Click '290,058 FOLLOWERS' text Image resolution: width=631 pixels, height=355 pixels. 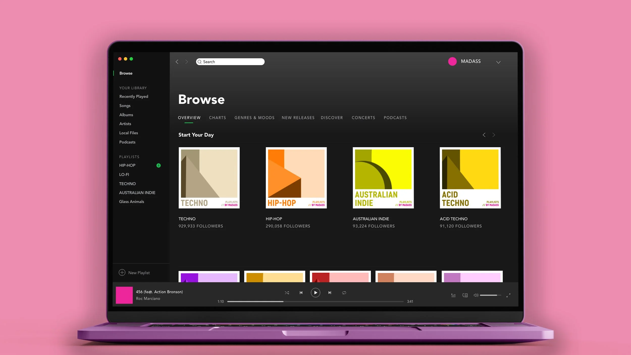[288, 226]
